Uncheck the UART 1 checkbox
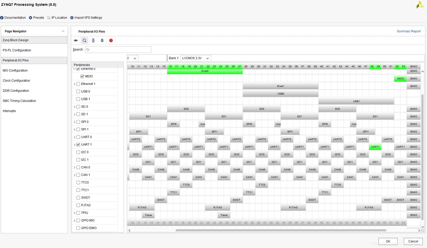The width and height of the screenshot is (427, 248). [78, 145]
